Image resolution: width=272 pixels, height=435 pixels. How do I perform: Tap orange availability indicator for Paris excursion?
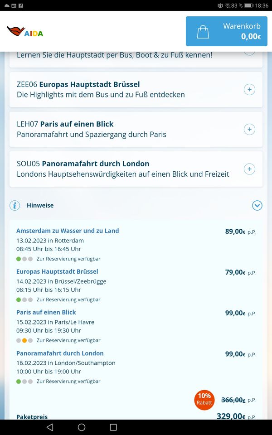tap(24, 340)
